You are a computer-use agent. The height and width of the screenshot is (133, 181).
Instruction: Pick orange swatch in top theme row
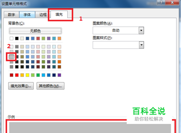point(59,38)
